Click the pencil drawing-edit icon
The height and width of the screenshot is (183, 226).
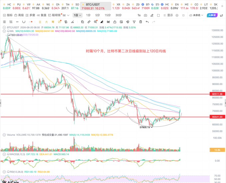(x=152, y=15)
